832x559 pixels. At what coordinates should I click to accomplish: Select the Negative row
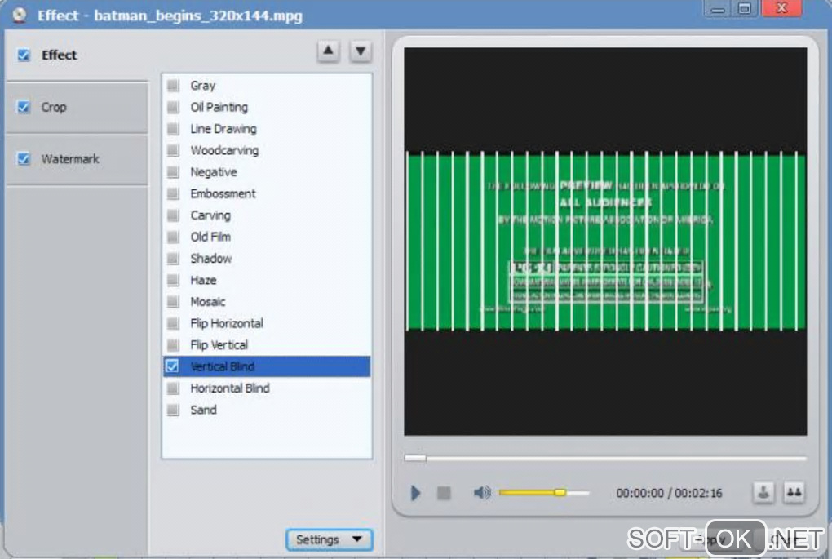(x=267, y=172)
